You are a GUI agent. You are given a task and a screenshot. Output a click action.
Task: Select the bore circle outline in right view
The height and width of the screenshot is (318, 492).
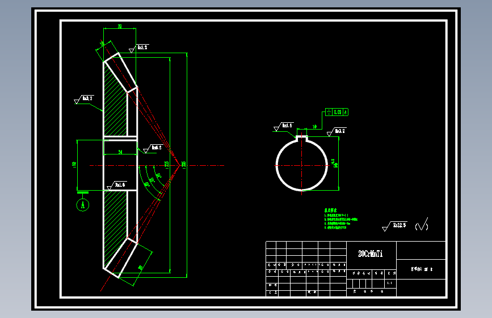click(302, 165)
